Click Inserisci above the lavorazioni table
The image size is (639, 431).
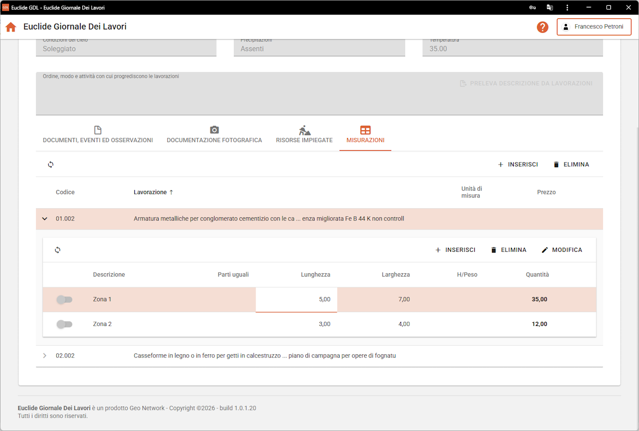[x=518, y=164]
